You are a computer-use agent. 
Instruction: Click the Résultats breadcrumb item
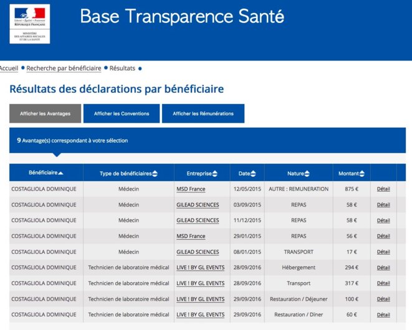click(x=122, y=68)
